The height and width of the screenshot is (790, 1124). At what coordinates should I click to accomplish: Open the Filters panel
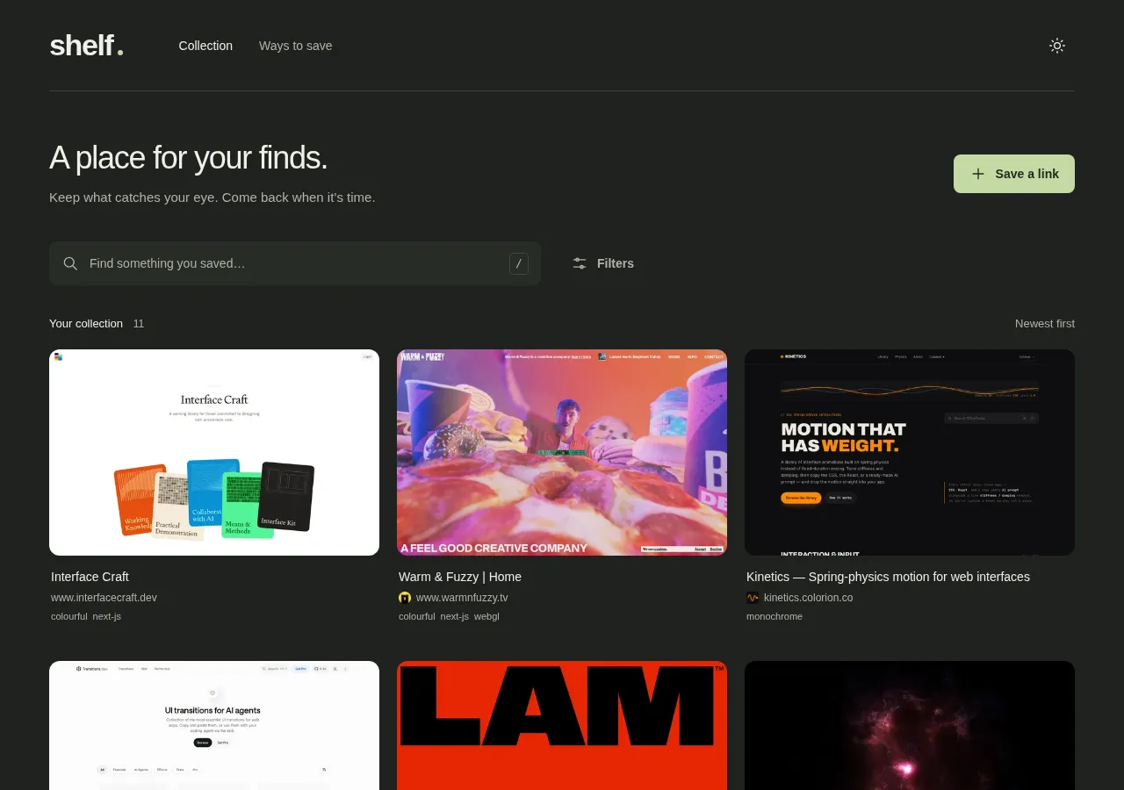(602, 263)
